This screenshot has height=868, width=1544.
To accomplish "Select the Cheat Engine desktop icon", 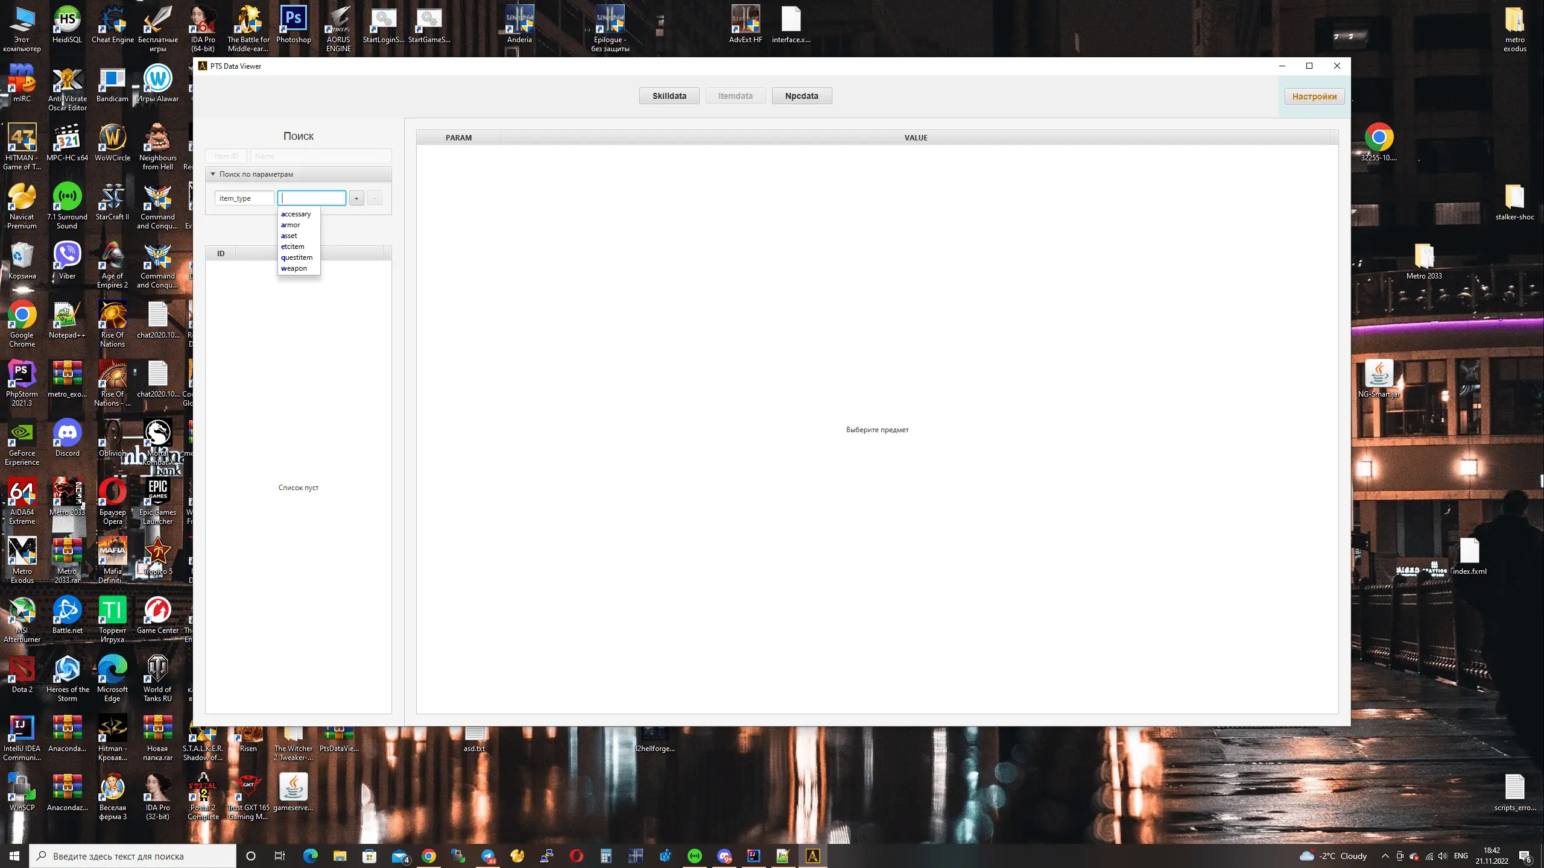I will [x=113, y=25].
